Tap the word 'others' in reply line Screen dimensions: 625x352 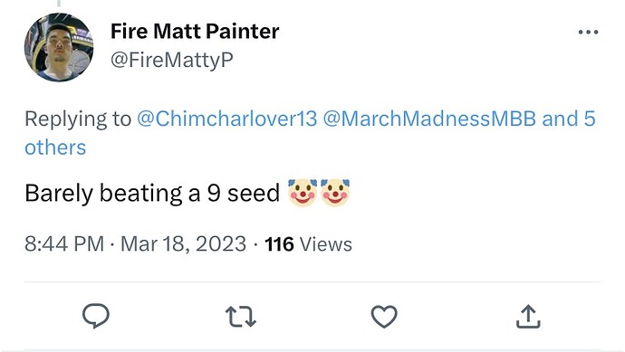tap(55, 147)
